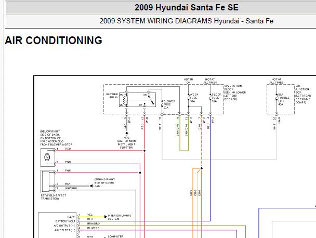Click the 'AIR CONDITIONING' heading
The image size is (316, 238).
54,41
